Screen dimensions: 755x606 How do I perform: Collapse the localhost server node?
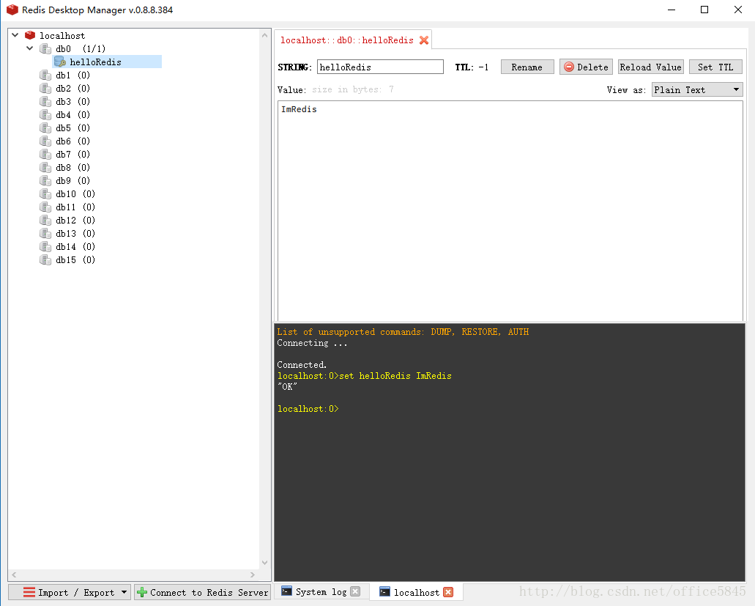(15, 35)
